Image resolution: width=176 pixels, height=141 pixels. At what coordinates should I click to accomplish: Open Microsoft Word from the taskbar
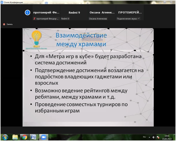(34, 137)
